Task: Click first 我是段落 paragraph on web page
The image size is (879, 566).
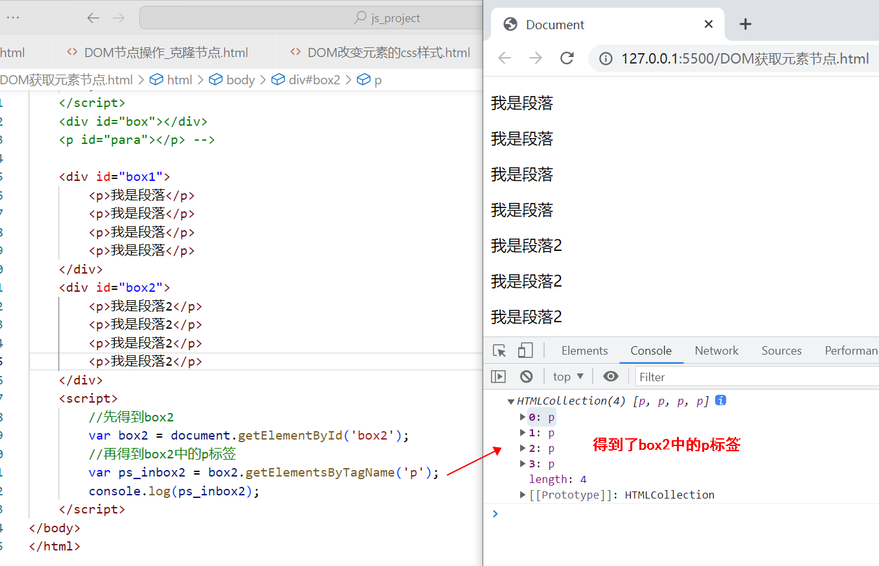Action: tap(522, 103)
